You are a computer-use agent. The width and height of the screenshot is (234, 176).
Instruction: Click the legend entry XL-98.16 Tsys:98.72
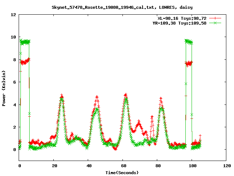coord(182,18)
